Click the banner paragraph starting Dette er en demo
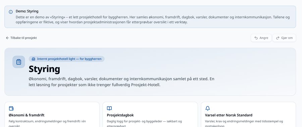The width and height of the screenshot is (302, 127). [x=153, y=20]
